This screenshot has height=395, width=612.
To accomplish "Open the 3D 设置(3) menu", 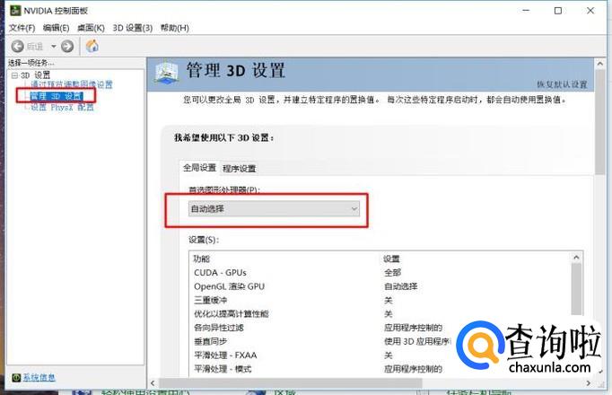I will pyautogui.click(x=132, y=28).
